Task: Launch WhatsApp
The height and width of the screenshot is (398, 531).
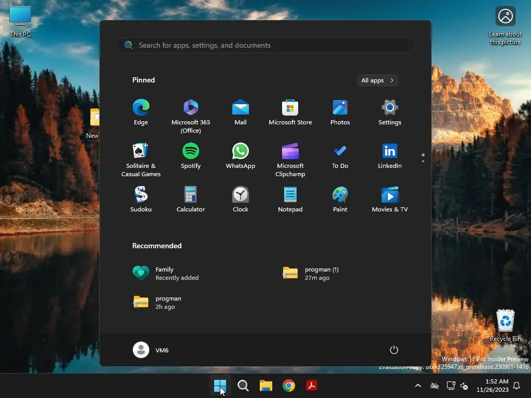Action: (x=241, y=156)
